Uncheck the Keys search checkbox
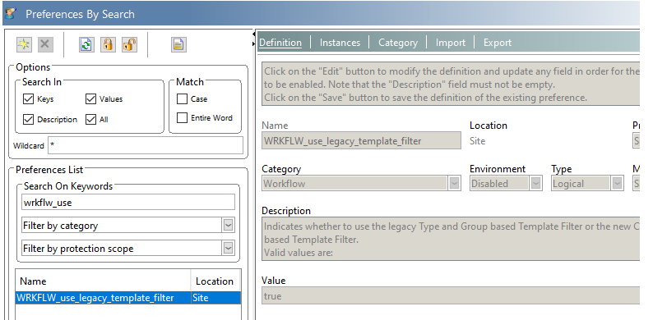The height and width of the screenshot is (320, 653). coord(28,99)
